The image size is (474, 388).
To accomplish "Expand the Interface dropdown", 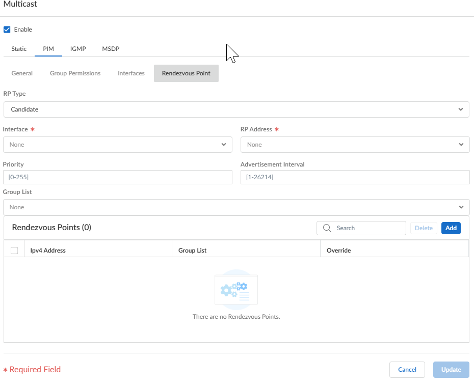I will [x=118, y=145].
